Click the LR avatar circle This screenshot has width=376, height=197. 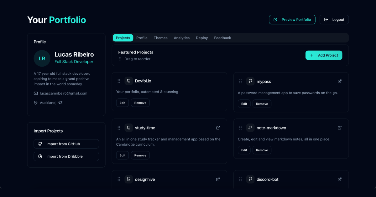(42, 58)
